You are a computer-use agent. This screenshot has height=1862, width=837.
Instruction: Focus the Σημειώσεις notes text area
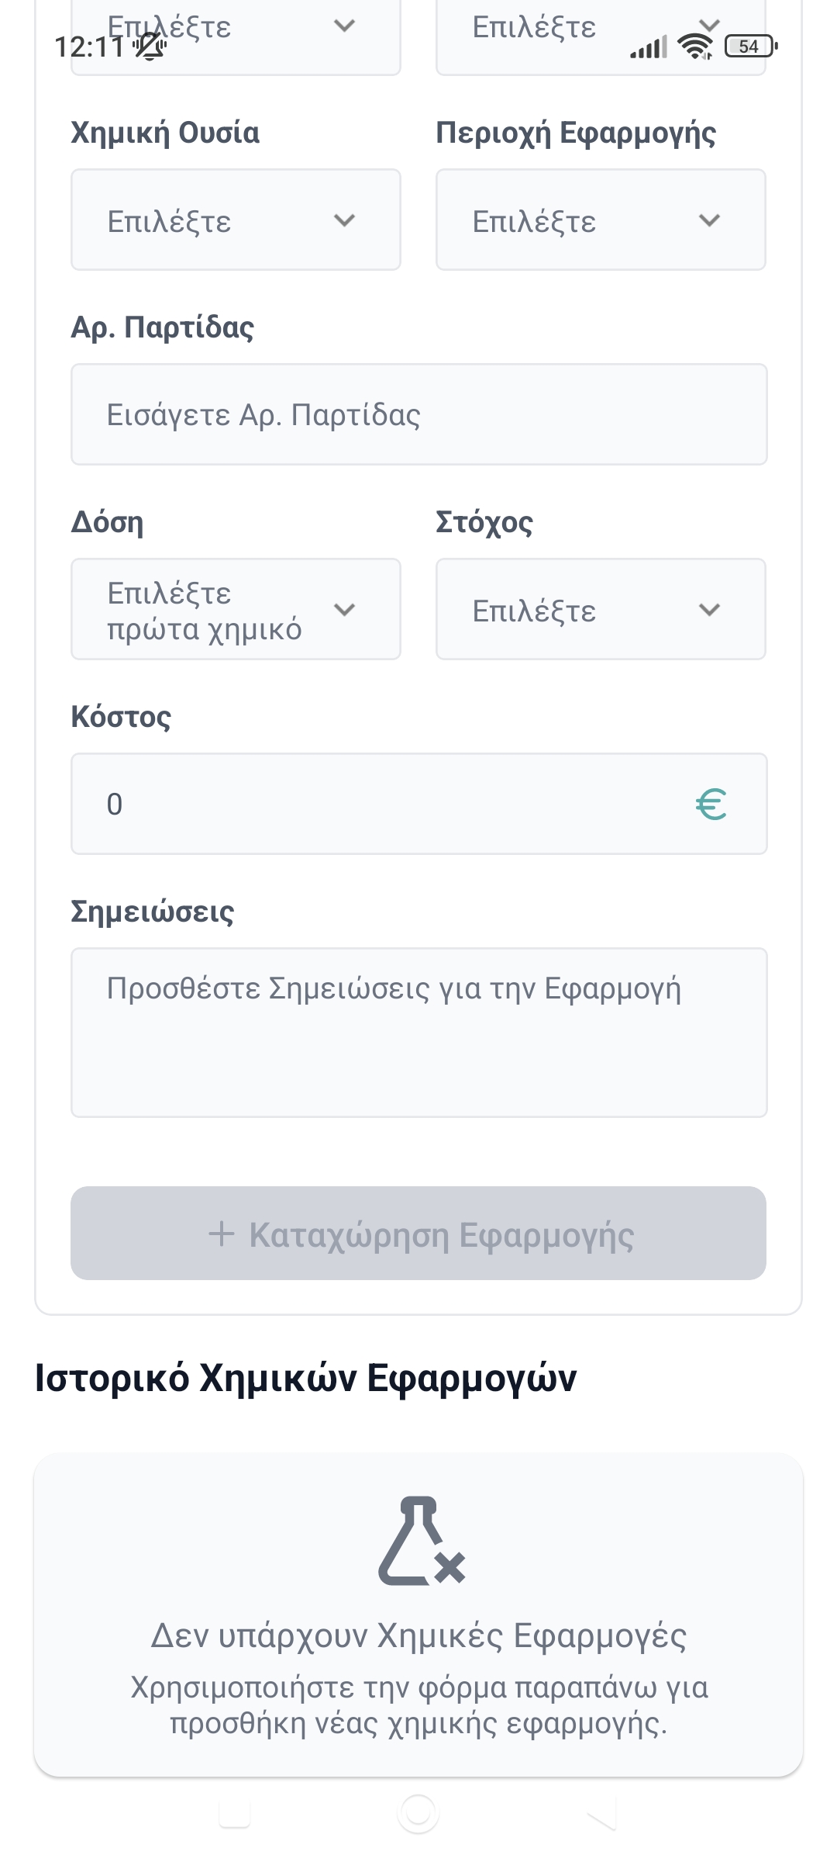[418, 1032]
